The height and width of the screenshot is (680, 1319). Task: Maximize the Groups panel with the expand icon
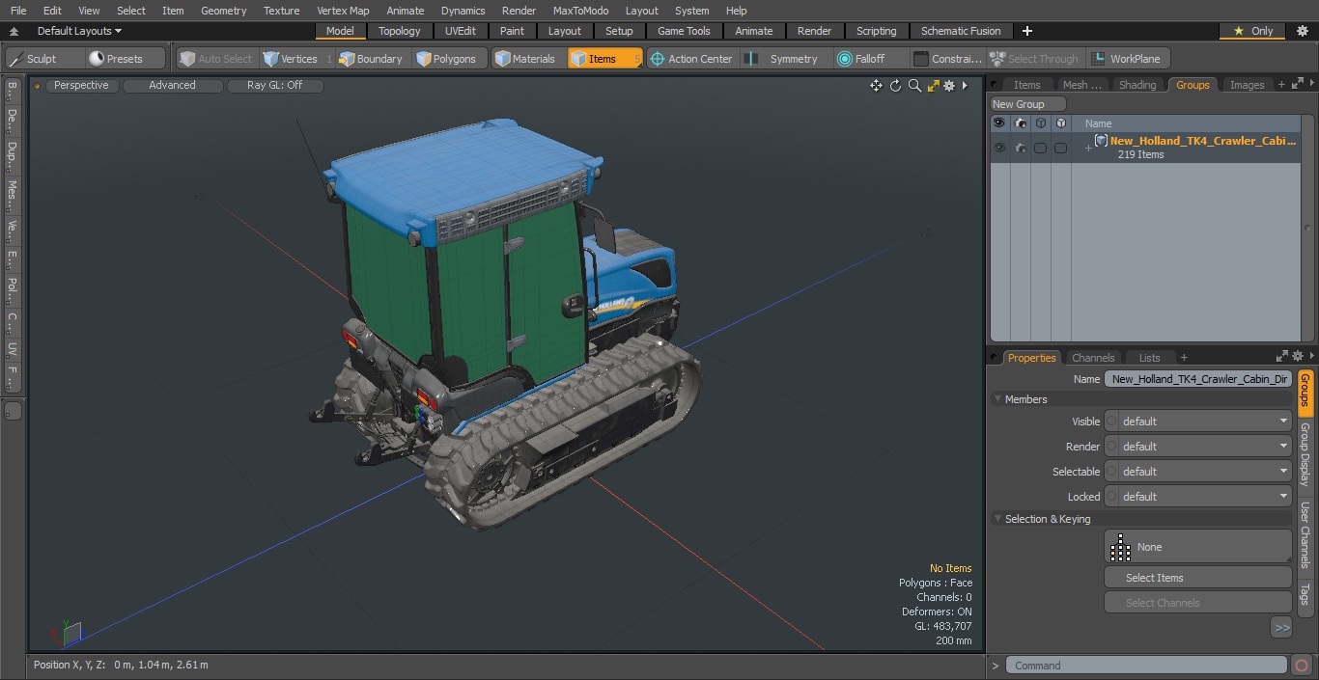coord(1297,85)
